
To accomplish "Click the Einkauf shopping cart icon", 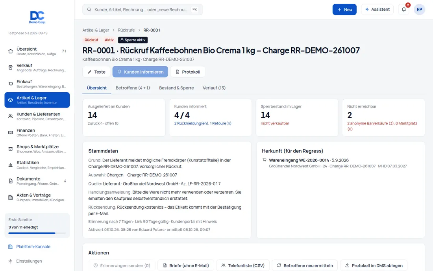I will pos(11,84).
